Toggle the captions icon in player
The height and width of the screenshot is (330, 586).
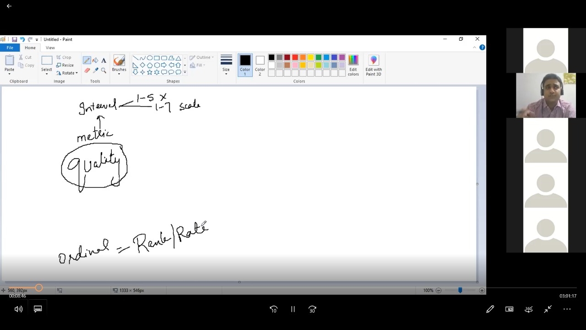[38, 309]
